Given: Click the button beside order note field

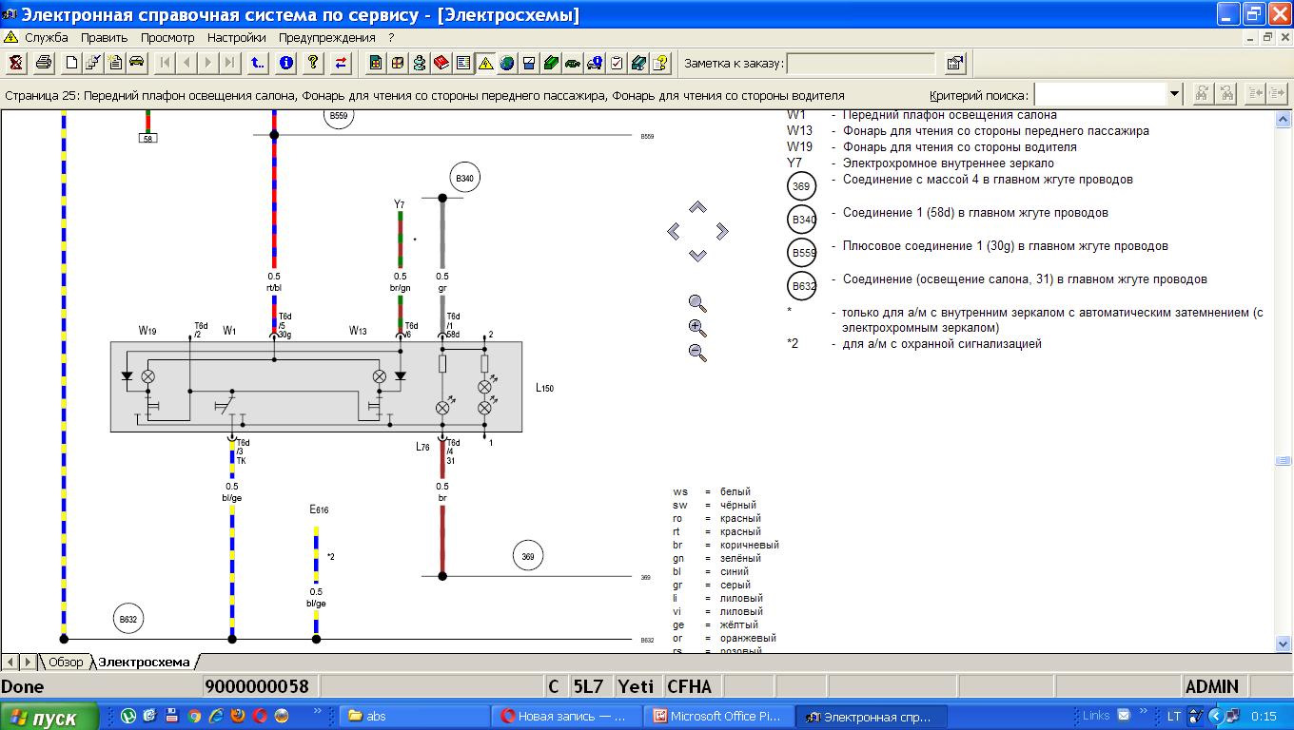Looking at the screenshot, I should pos(954,64).
